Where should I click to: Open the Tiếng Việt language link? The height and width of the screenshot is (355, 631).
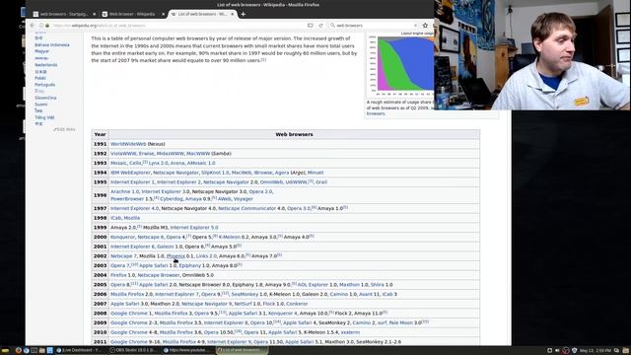point(44,117)
